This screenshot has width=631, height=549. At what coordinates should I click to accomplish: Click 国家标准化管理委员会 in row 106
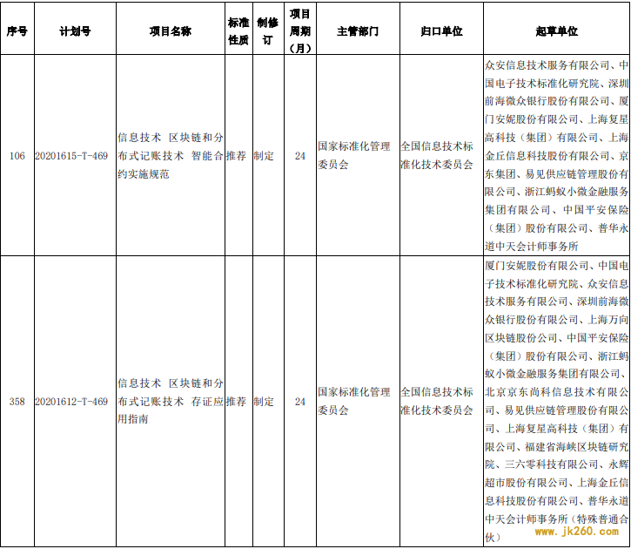coord(354,155)
